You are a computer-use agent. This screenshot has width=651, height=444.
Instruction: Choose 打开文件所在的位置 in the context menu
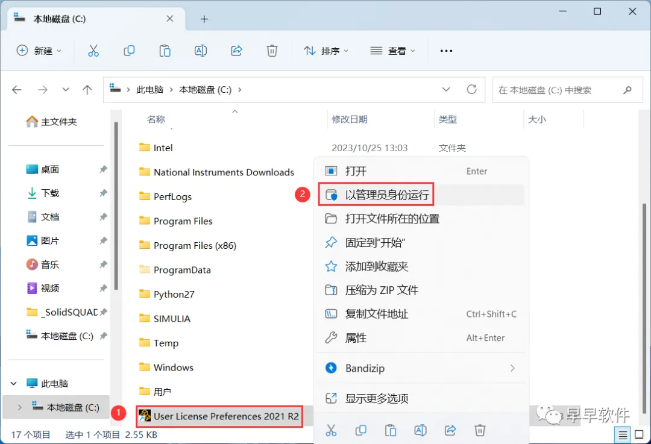[421, 219]
